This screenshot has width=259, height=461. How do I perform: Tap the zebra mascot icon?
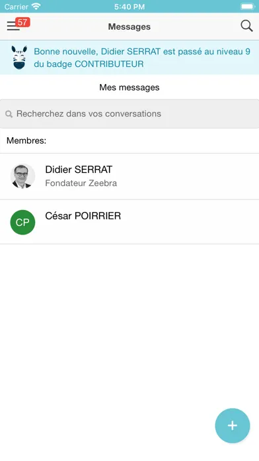[19, 58]
